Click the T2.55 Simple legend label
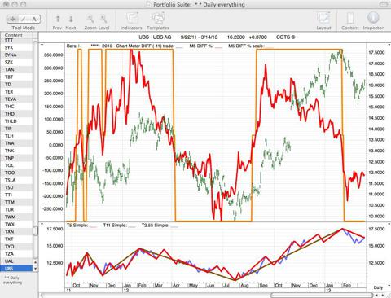 pos(156,226)
